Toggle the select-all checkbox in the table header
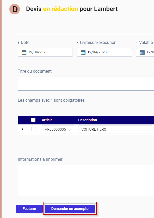Image resolution: width=154 pixels, height=218 pixels. point(33,120)
